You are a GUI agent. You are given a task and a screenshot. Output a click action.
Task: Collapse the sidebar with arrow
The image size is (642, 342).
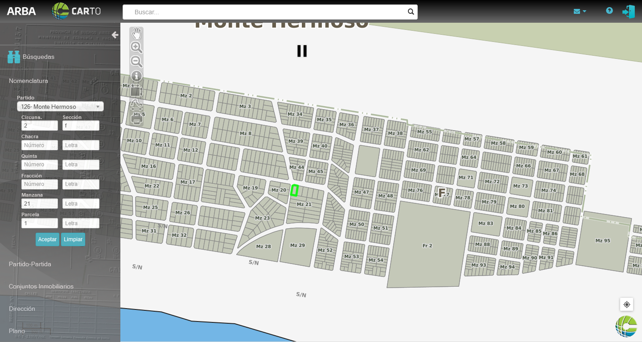point(115,35)
